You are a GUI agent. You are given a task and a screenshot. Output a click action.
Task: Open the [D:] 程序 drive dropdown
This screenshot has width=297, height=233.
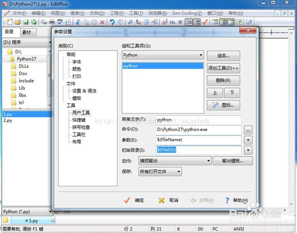(x=27, y=42)
